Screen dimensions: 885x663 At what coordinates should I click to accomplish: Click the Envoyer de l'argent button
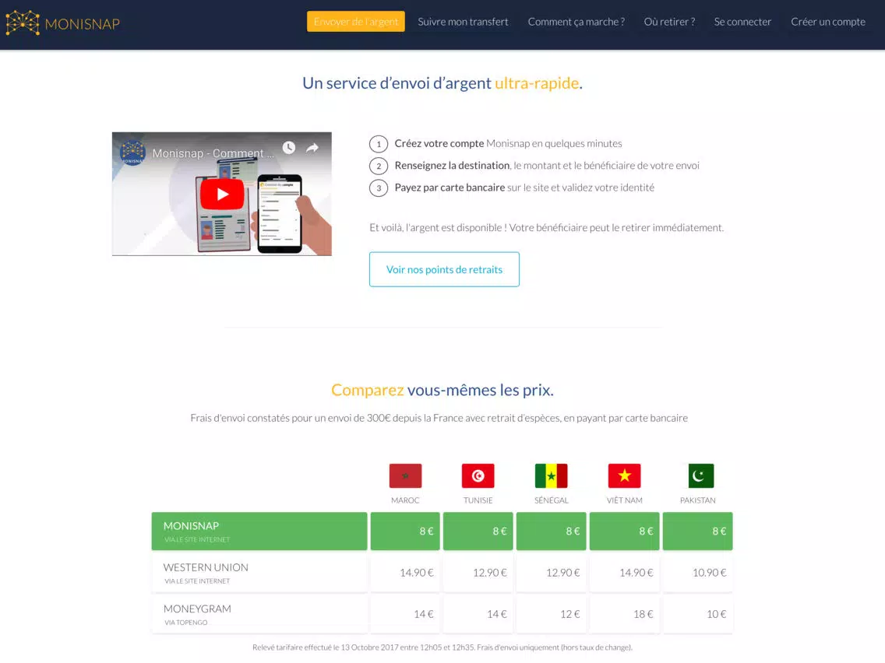(x=356, y=22)
